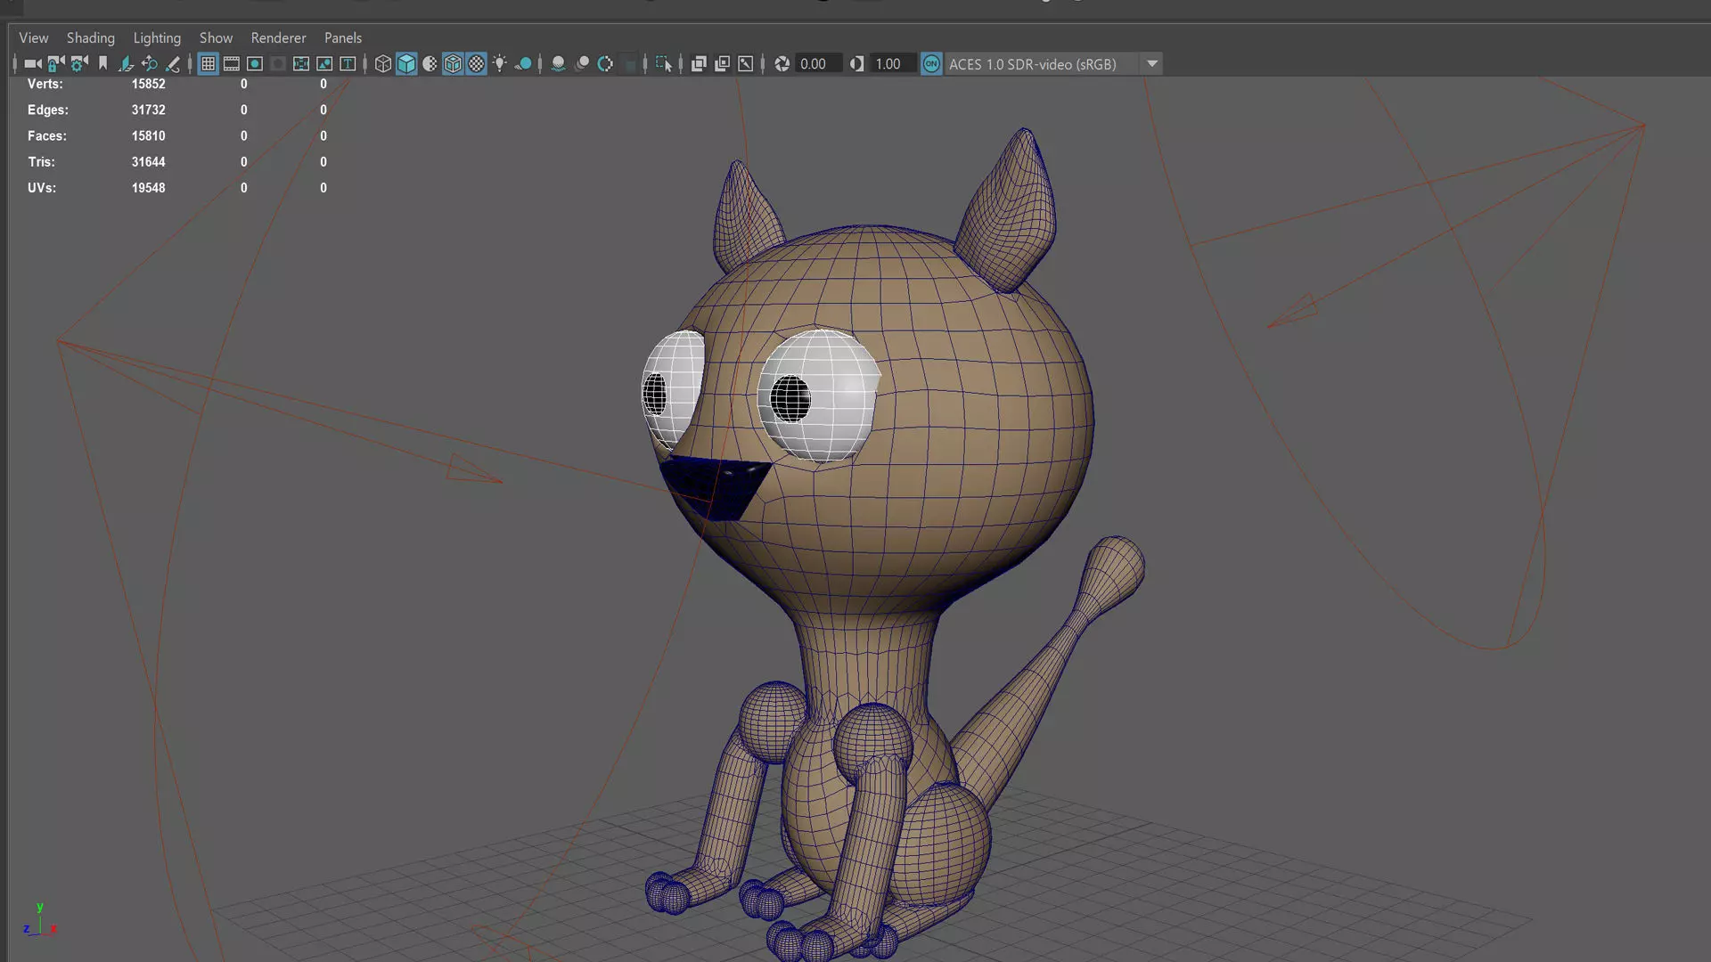Click the XYZ axis indicator gizmo
Image resolution: width=1711 pixels, height=962 pixels.
click(40, 919)
